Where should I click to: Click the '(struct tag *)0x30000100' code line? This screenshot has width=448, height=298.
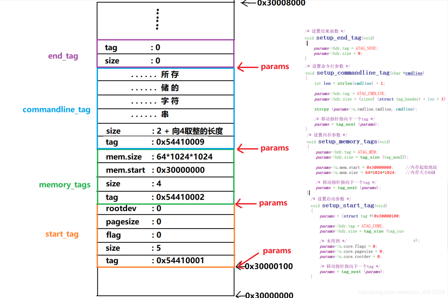[x=360, y=216]
